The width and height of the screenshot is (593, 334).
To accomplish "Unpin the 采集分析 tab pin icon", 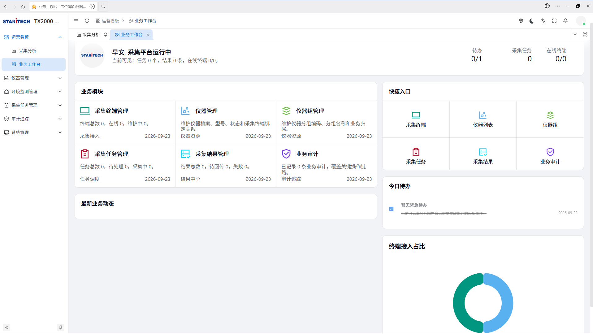I will [x=106, y=35].
